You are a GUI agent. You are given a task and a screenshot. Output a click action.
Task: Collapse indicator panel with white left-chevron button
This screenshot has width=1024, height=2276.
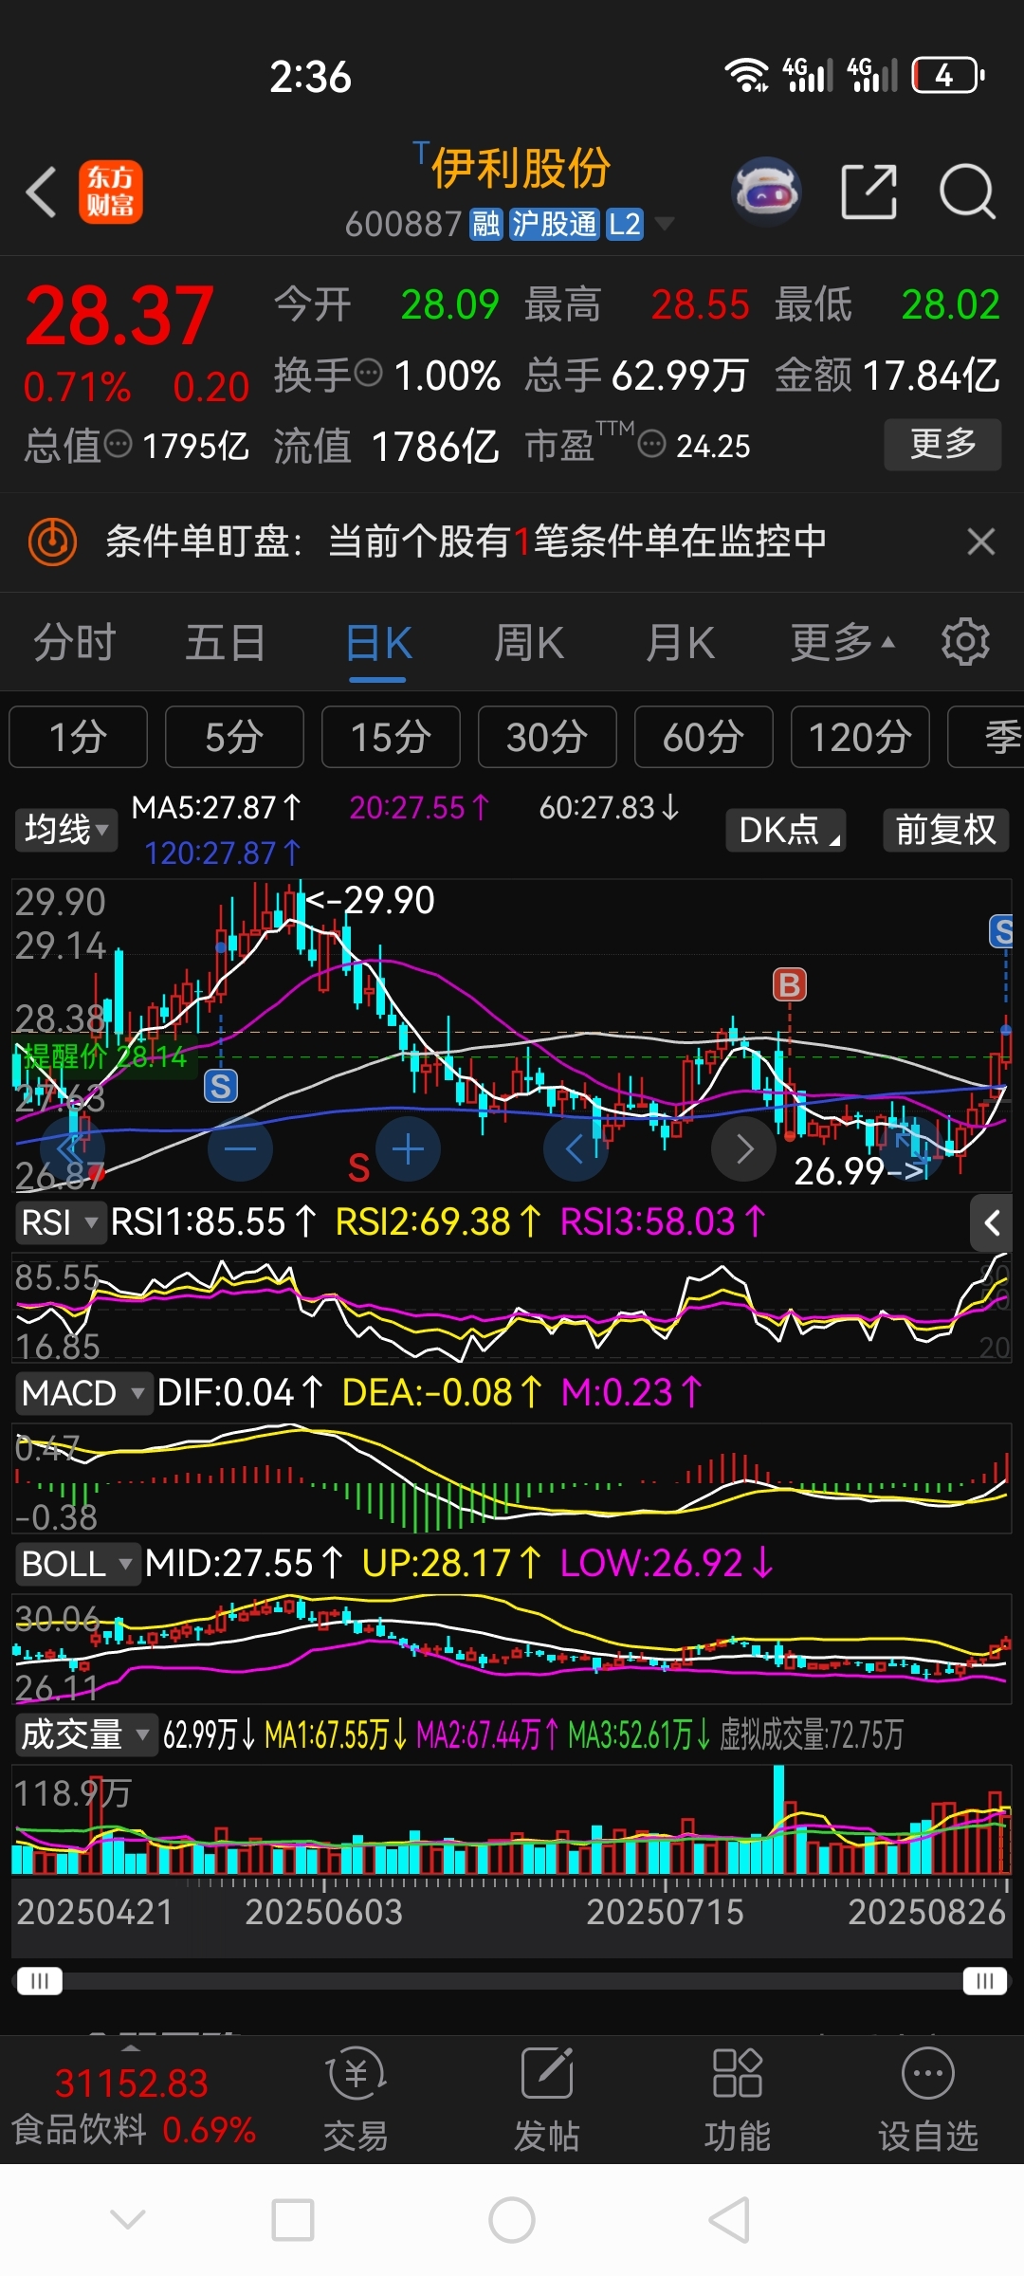(992, 1222)
